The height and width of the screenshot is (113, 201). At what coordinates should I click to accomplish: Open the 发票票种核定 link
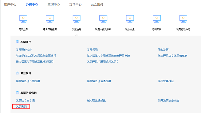[x=24, y=50]
